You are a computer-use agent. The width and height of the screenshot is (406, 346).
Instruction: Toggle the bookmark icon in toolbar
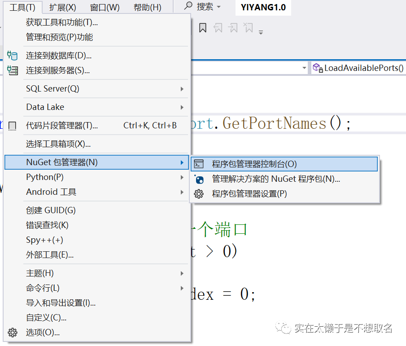[x=203, y=28]
